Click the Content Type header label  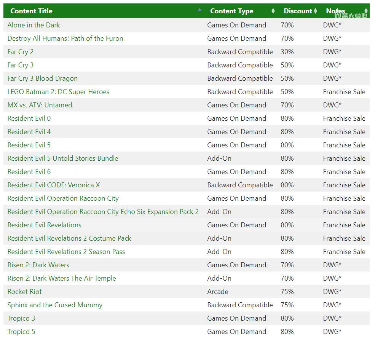231,11
